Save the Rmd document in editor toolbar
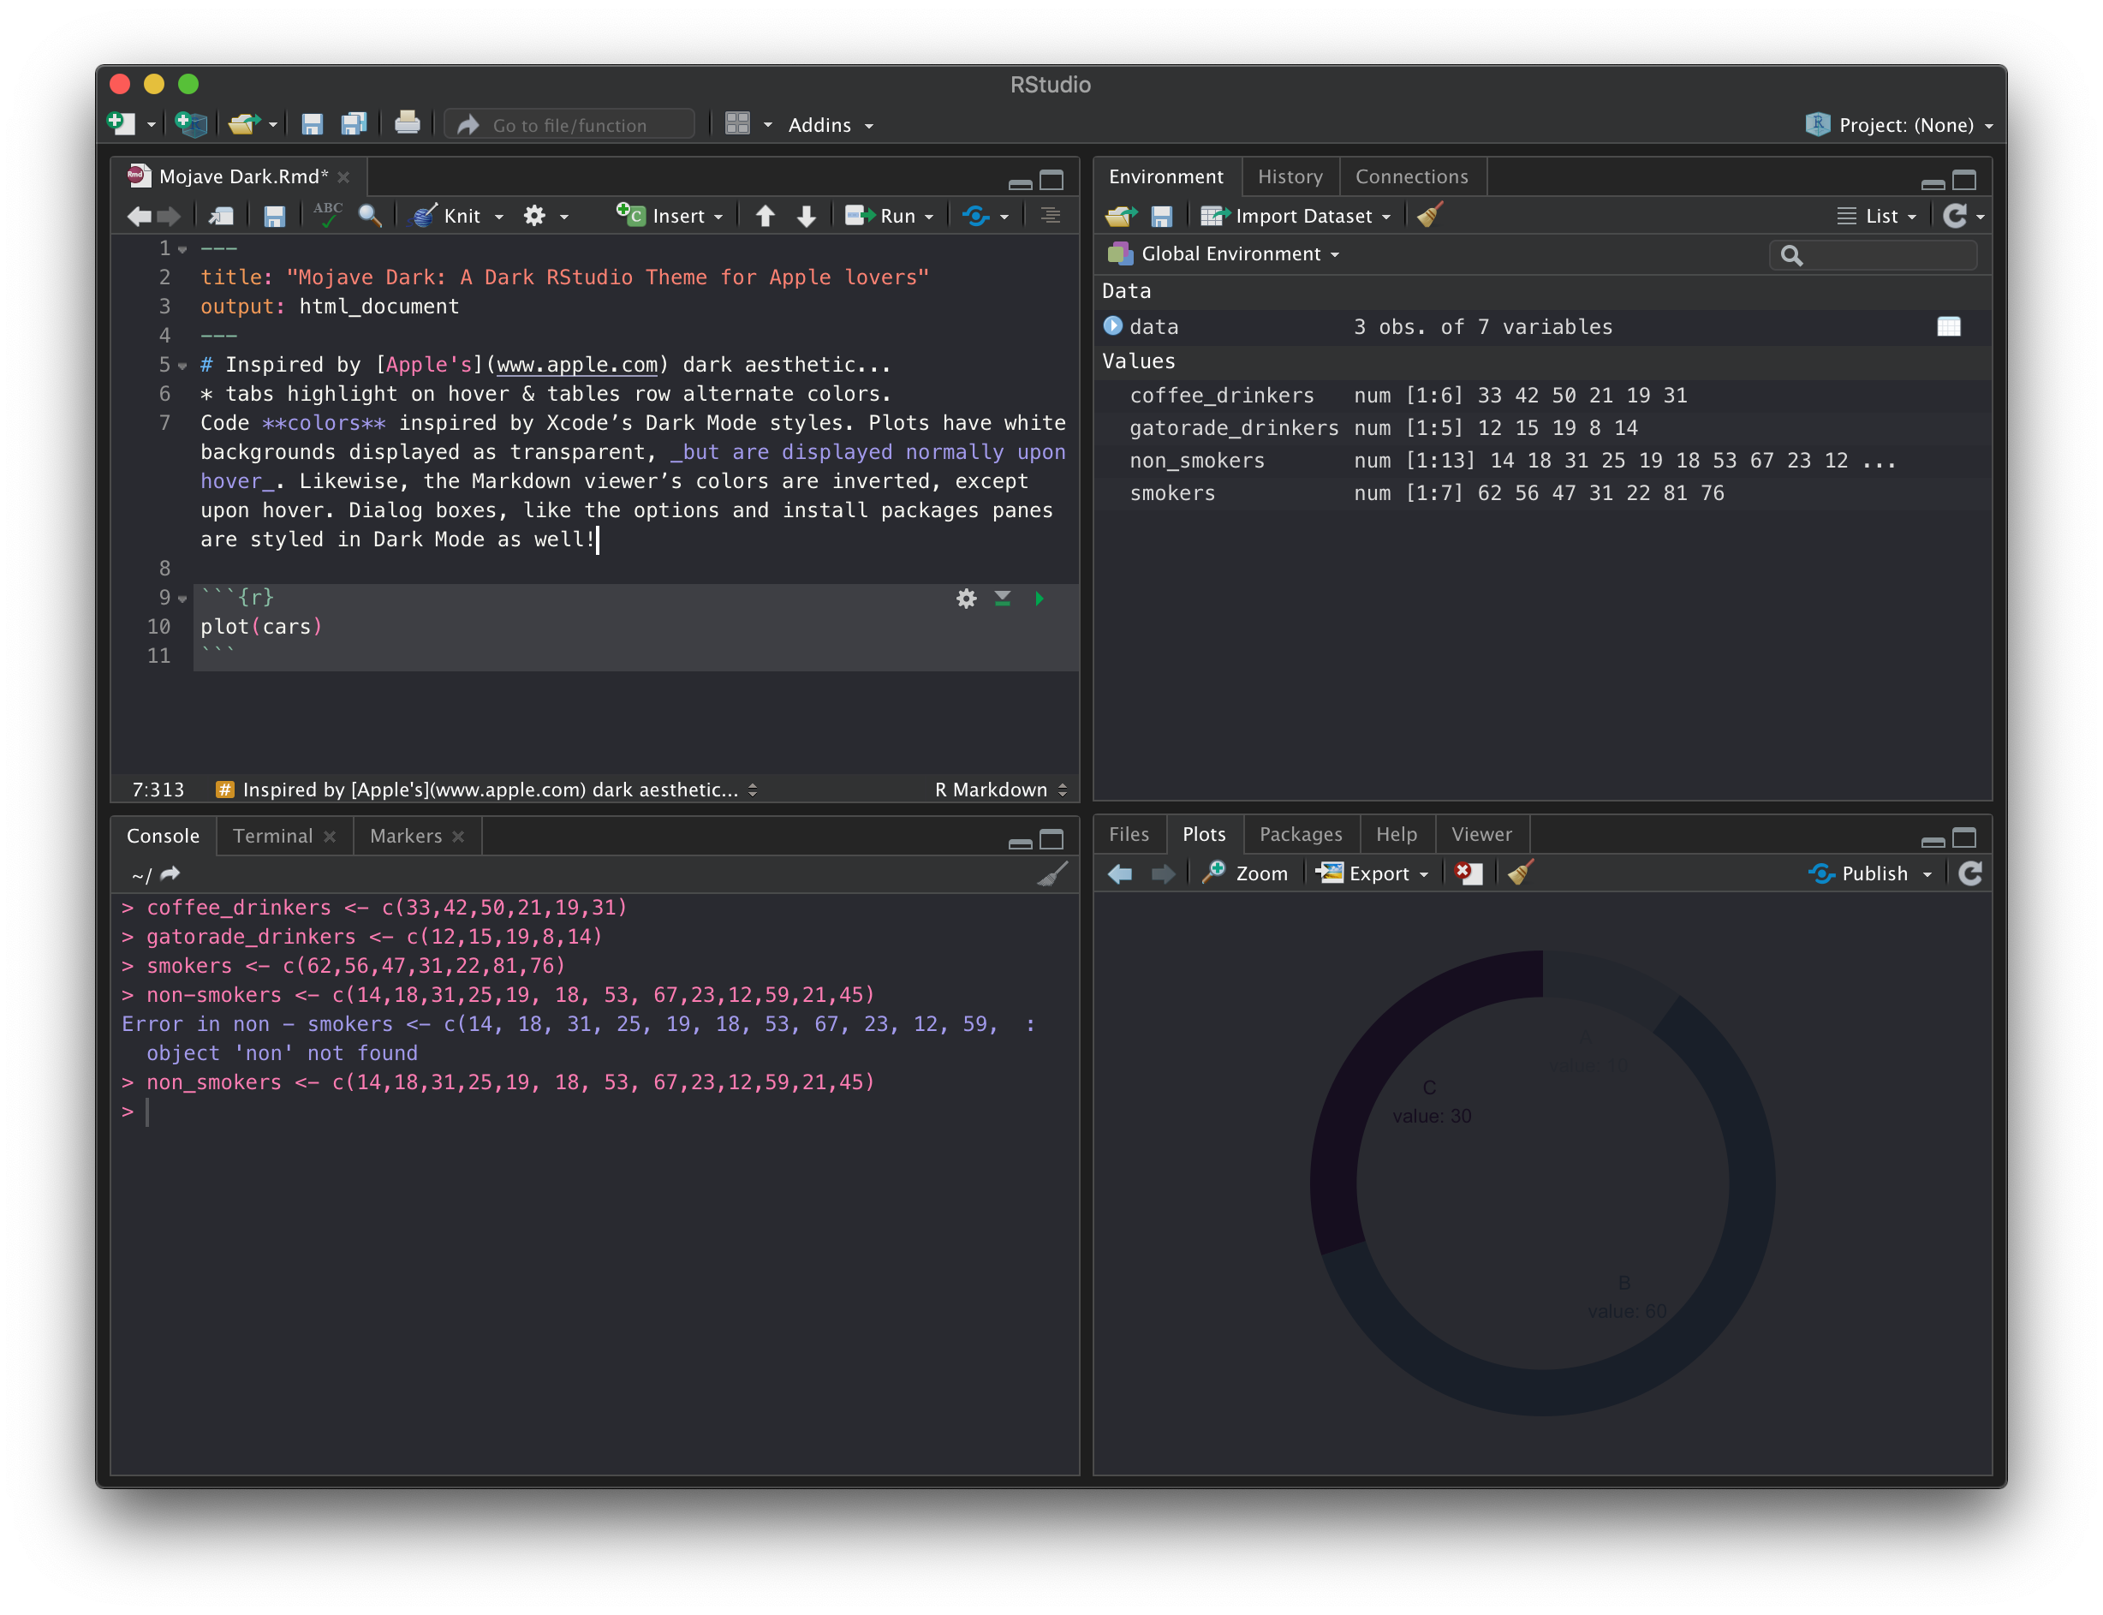Viewport: 2103px width, 1615px height. pyautogui.click(x=274, y=217)
